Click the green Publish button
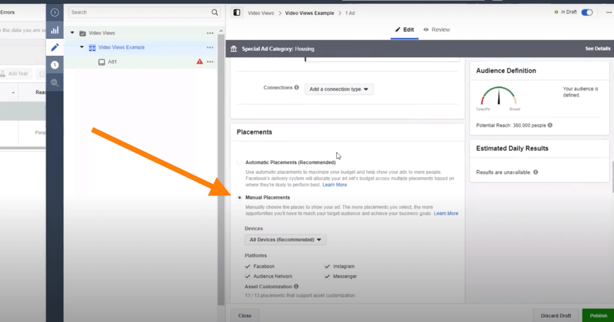 [598, 315]
